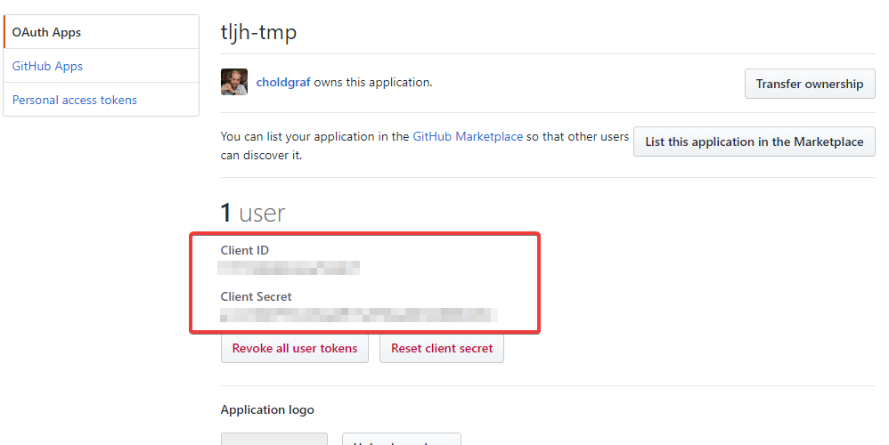Go to GitHub Apps in the sidebar
889x445 pixels.
coord(47,66)
